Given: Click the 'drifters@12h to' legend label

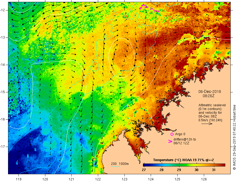Looking at the screenshot, I should point(185,139).
